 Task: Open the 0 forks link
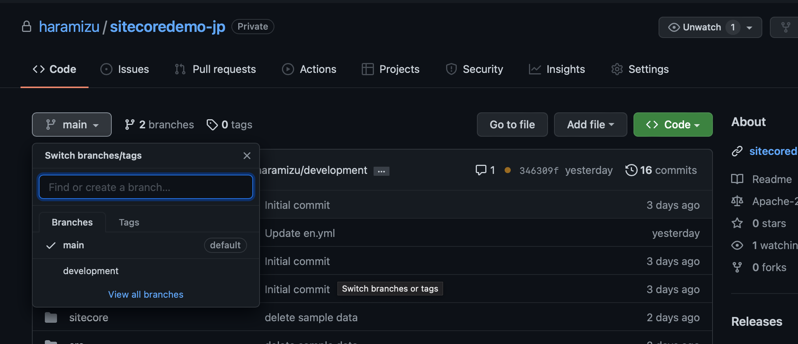point(769,267)
